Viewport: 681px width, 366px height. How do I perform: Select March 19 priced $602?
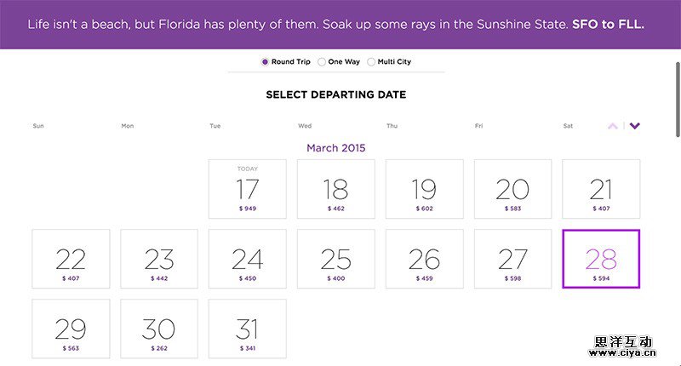pyautogui.click(x=424, y=189)
